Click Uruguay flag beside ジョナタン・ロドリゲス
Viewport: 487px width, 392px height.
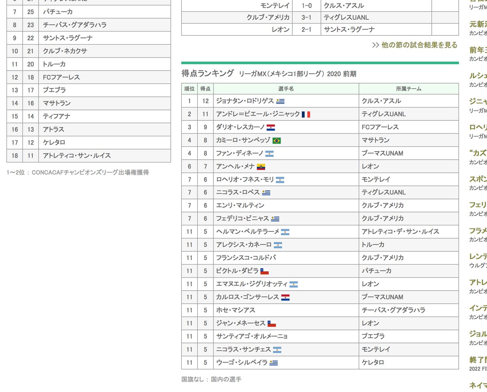coord(280,101)
